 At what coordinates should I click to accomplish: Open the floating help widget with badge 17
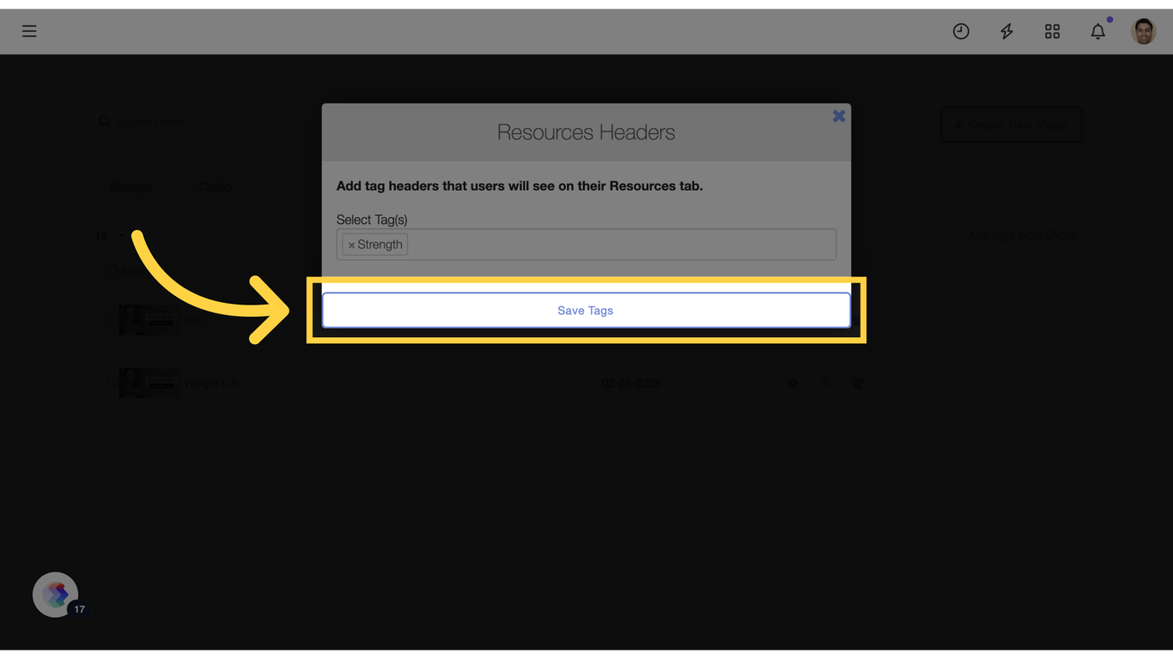click(x=56, y=595)
